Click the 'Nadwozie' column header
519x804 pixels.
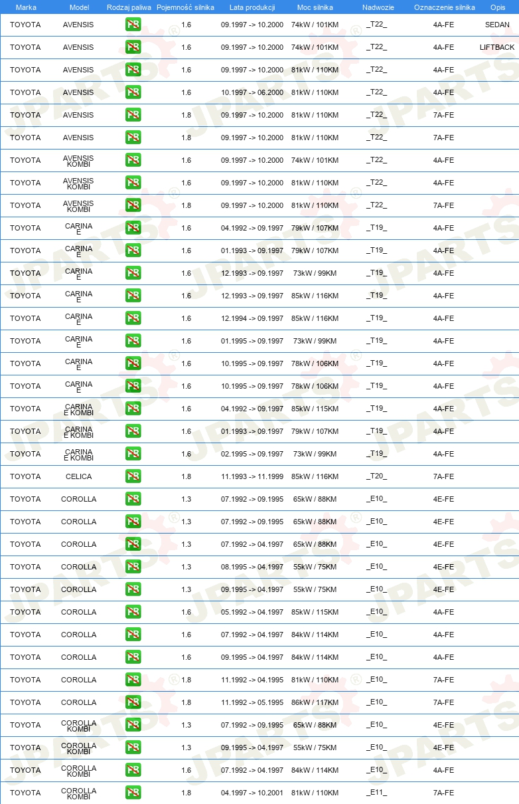(378, 7)
